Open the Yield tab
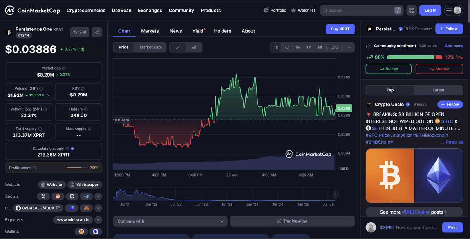Viewport: 470px width, 239px height. (x=198, y=31)
